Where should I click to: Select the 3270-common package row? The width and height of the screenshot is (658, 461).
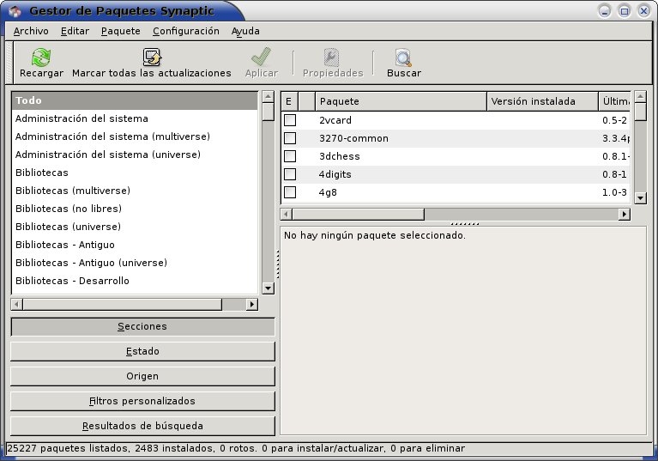pyautogui.click(x=456, y=138)
